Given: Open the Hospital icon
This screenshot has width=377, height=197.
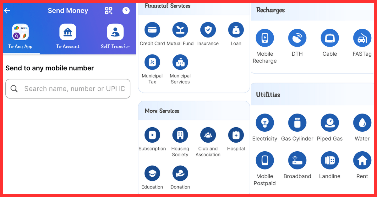Looking at the screenshot, I should click(x=236, y=135).
